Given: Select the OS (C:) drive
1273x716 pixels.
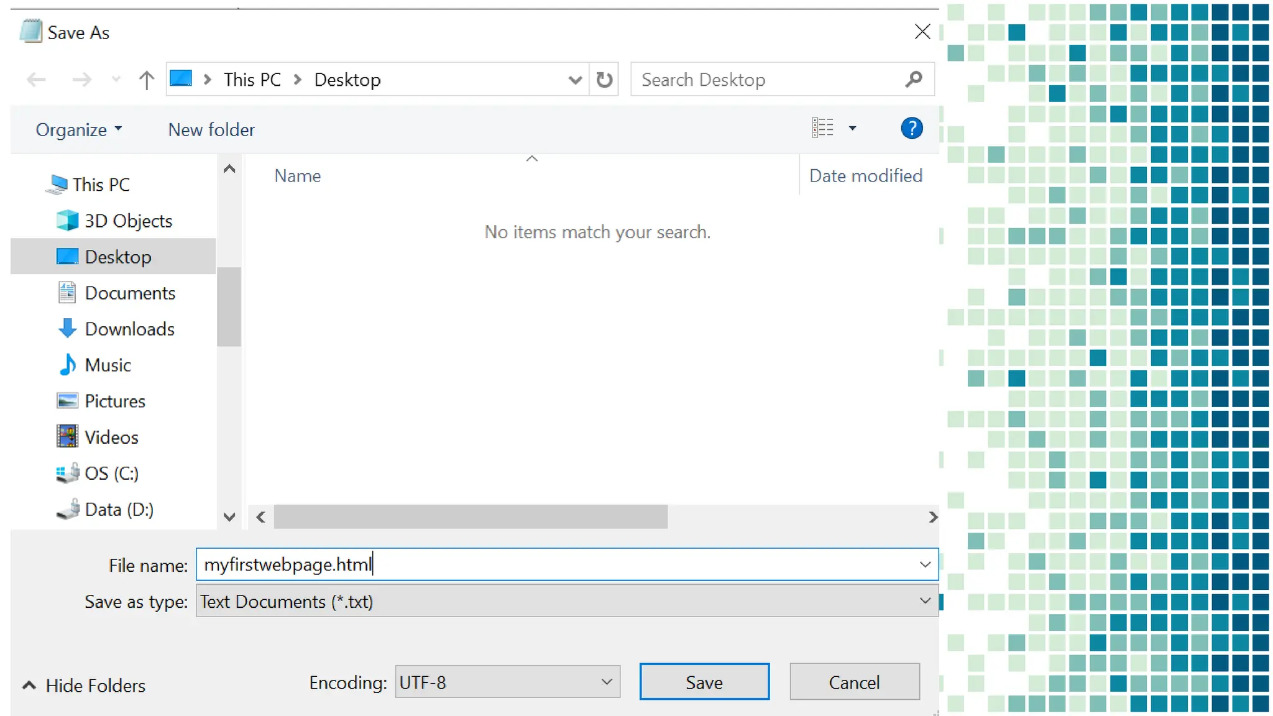Looking at the screenshot, I should [111, 473].
